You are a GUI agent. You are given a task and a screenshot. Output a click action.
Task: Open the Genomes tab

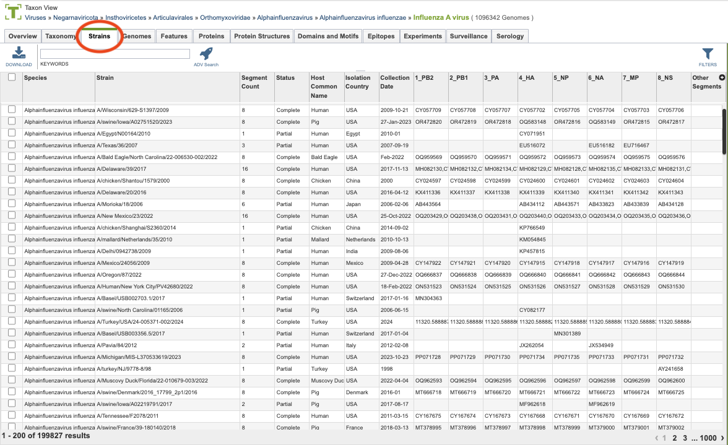point(137,36)
